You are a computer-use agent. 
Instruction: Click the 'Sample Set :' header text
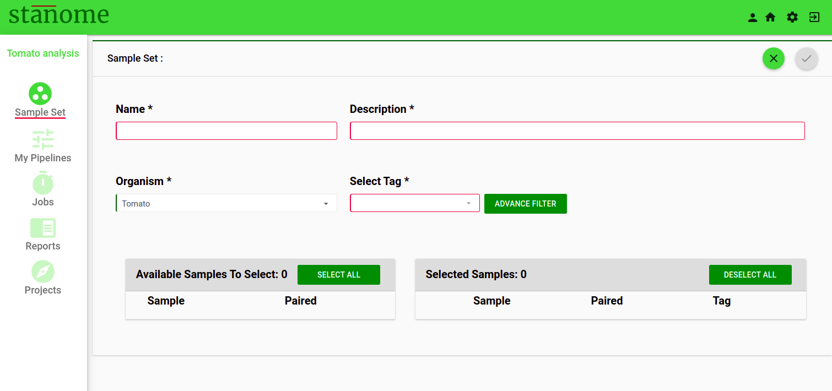pos(135,58)
